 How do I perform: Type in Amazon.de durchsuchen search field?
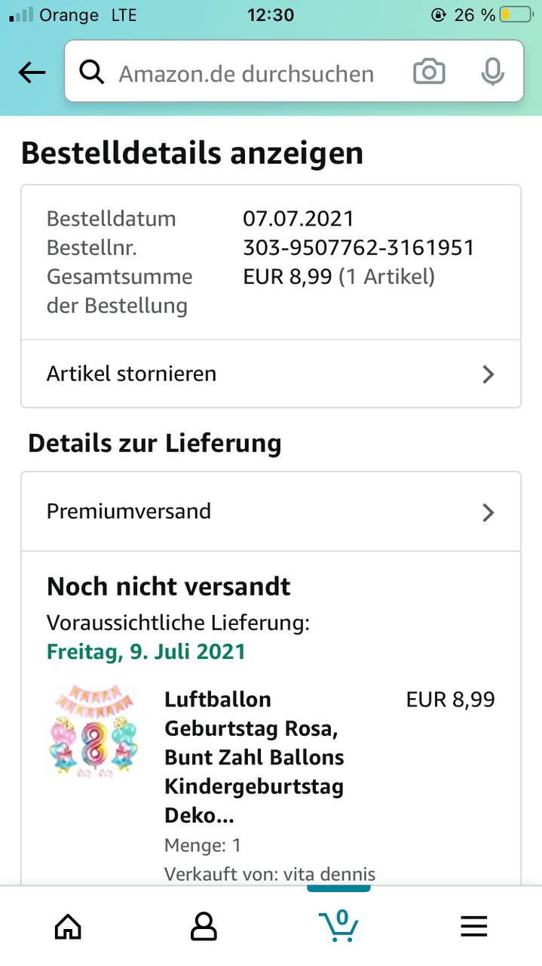247,73
